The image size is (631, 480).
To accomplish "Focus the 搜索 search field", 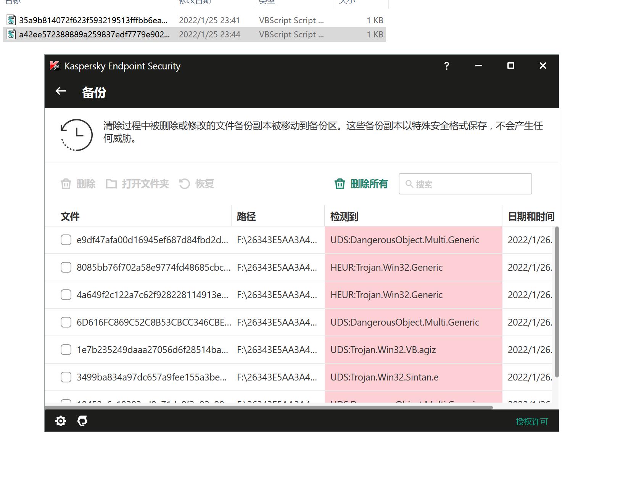I will click(465, 184).
